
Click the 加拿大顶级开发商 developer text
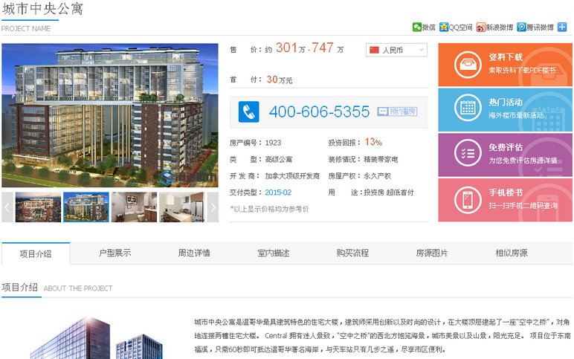pyautogui.click(x=292, y=176)
